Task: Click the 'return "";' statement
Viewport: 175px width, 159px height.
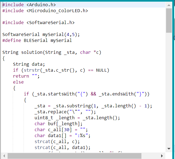Action: pos(26,76)
